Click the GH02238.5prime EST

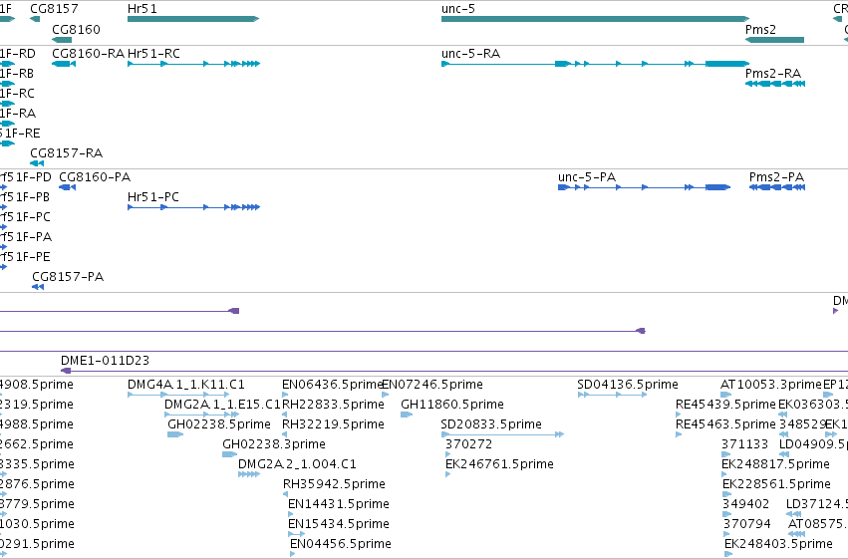tap(175, 434)
